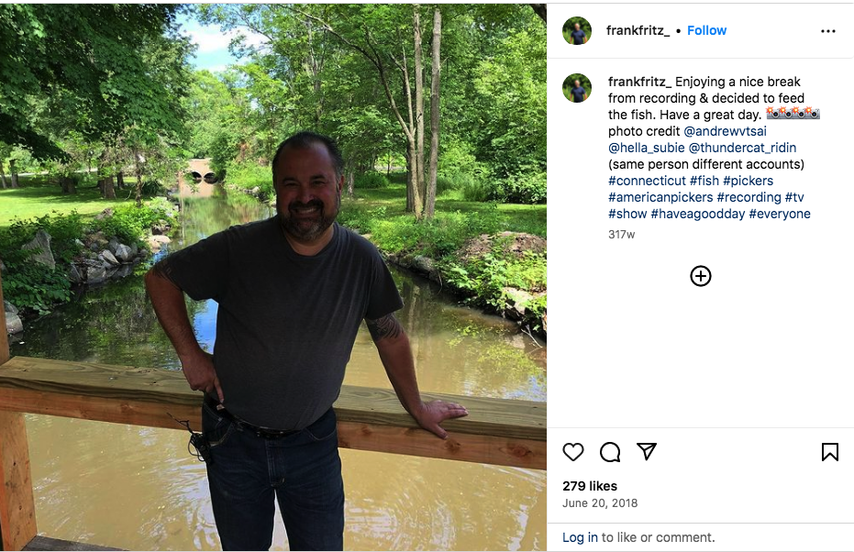Open frankfritz_ username in post header

pyautogui.click(x=637, y=30)
